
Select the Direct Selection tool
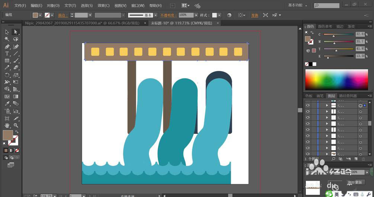(x=16, y=32)
